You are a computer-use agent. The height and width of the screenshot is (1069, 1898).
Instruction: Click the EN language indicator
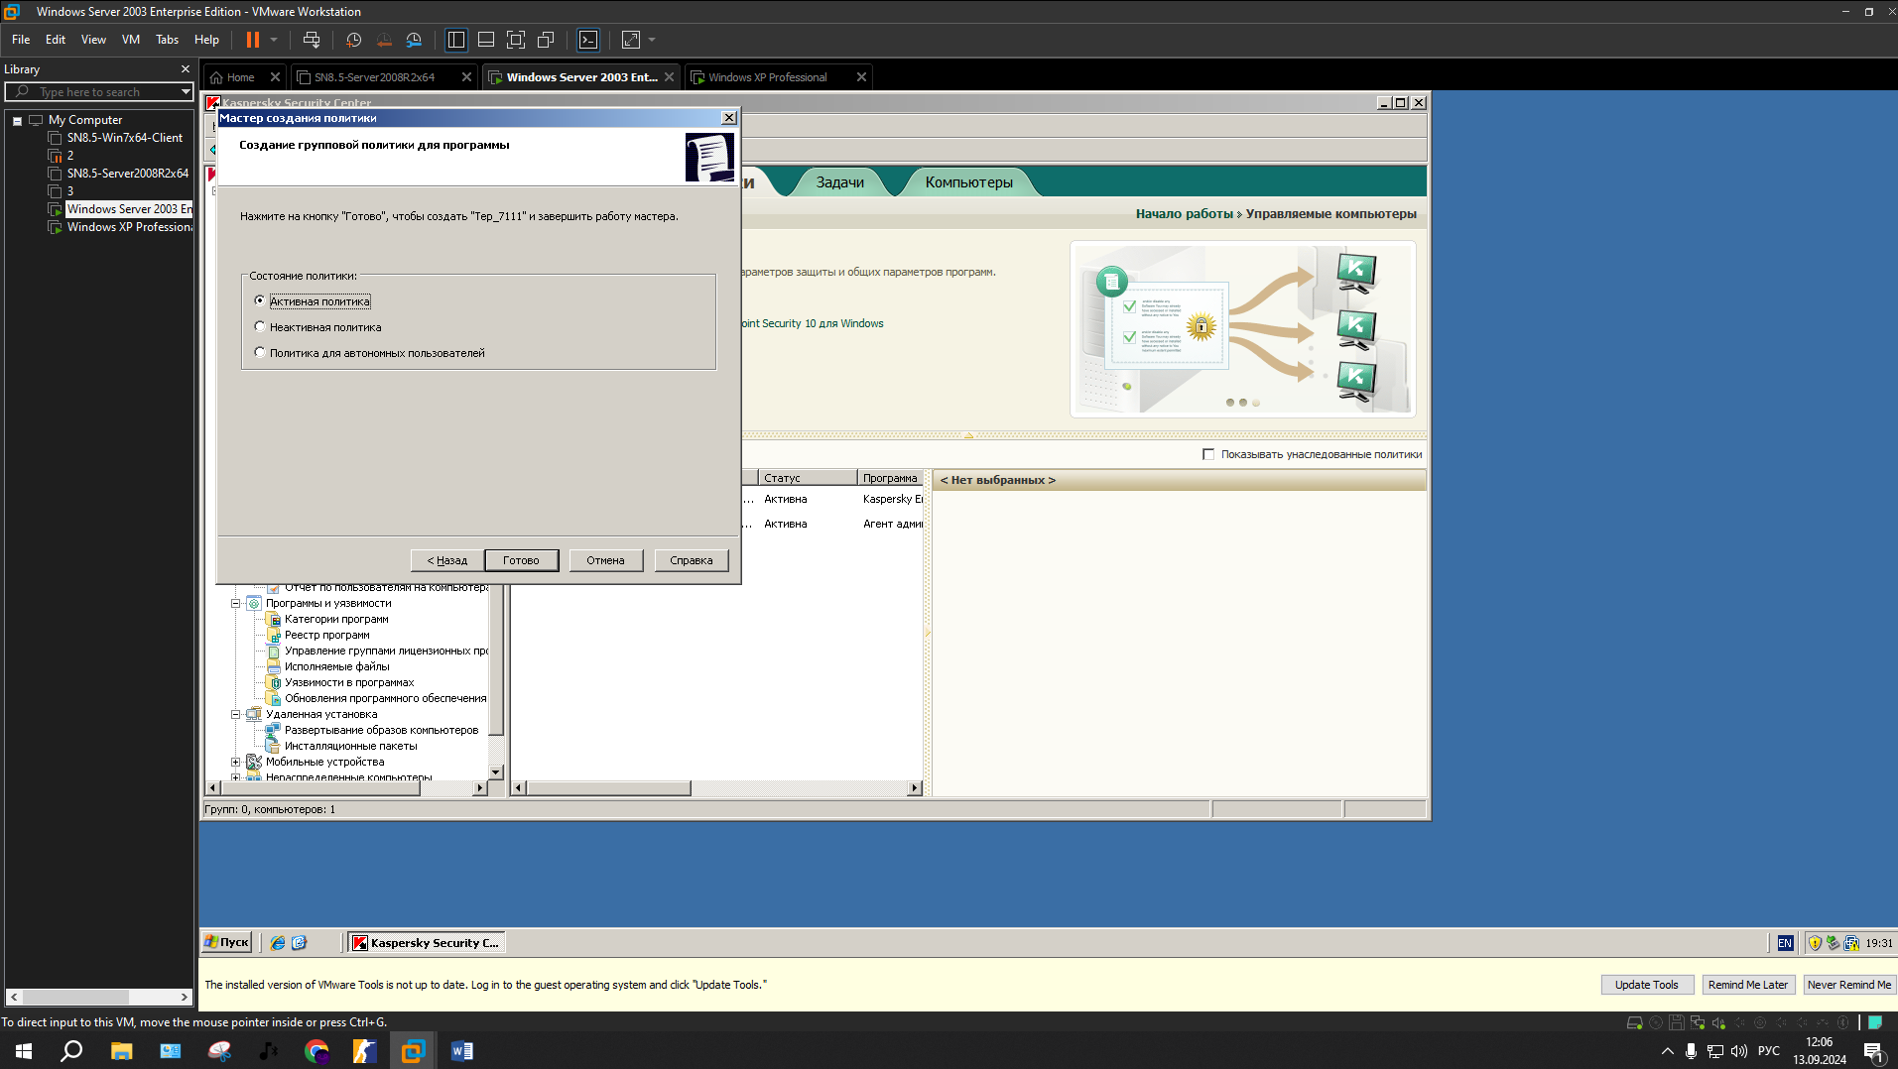(1785, 943)
